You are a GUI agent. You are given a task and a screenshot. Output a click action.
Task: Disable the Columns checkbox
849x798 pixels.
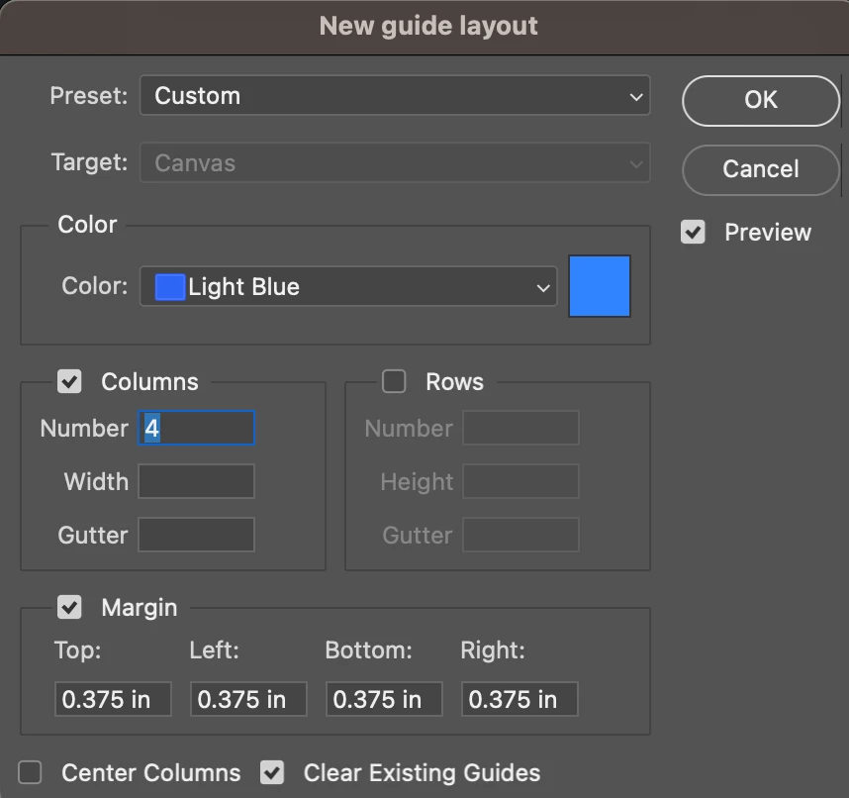click(69, 381)
